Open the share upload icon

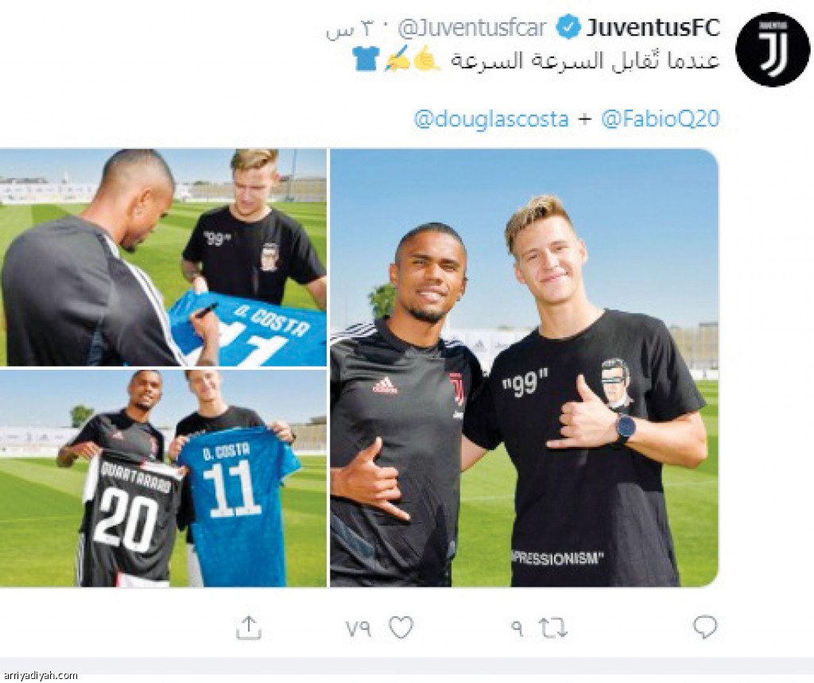click(x=249, y=627)
